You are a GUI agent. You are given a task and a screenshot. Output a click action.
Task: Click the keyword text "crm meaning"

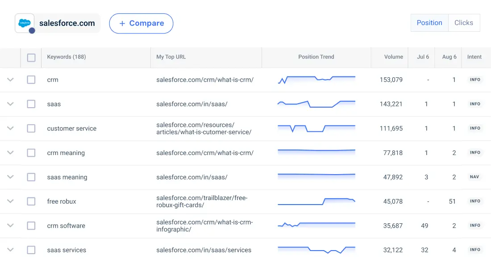coord(66,153)
